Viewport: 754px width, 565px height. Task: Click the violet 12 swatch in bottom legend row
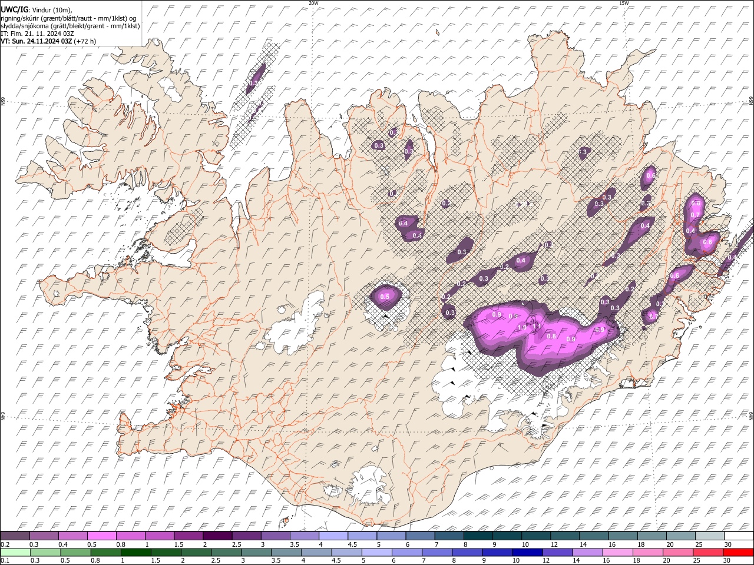[557, 552]
